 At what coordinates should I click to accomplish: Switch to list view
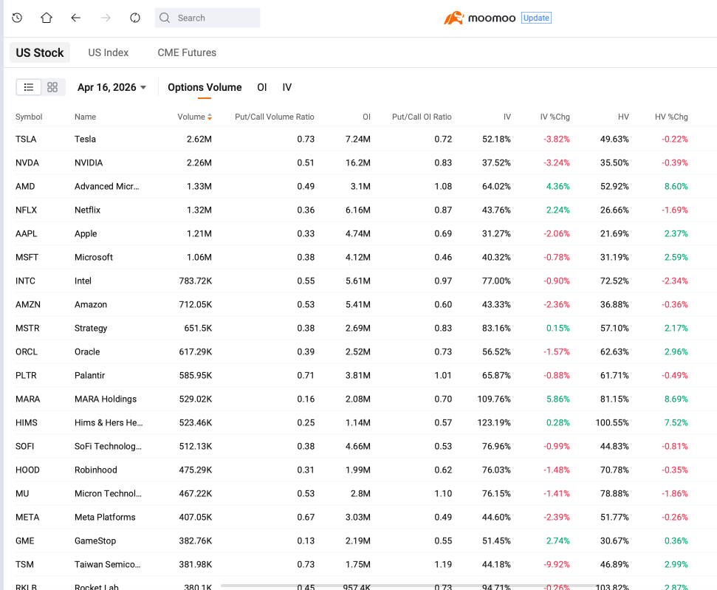coord(29,87)
